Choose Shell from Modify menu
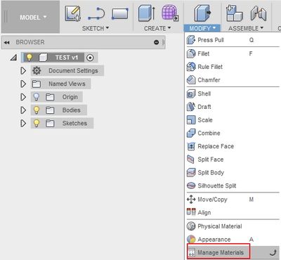Screen dimensions: 281x260 233,93
